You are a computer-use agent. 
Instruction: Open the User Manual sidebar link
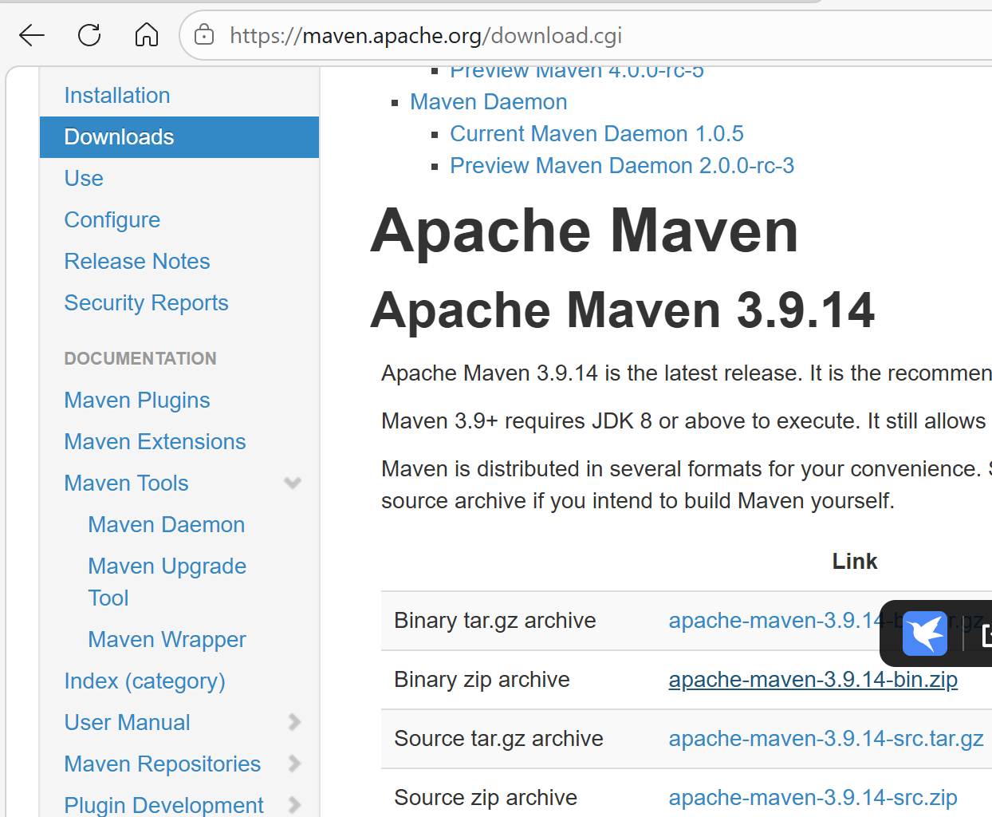128,723
